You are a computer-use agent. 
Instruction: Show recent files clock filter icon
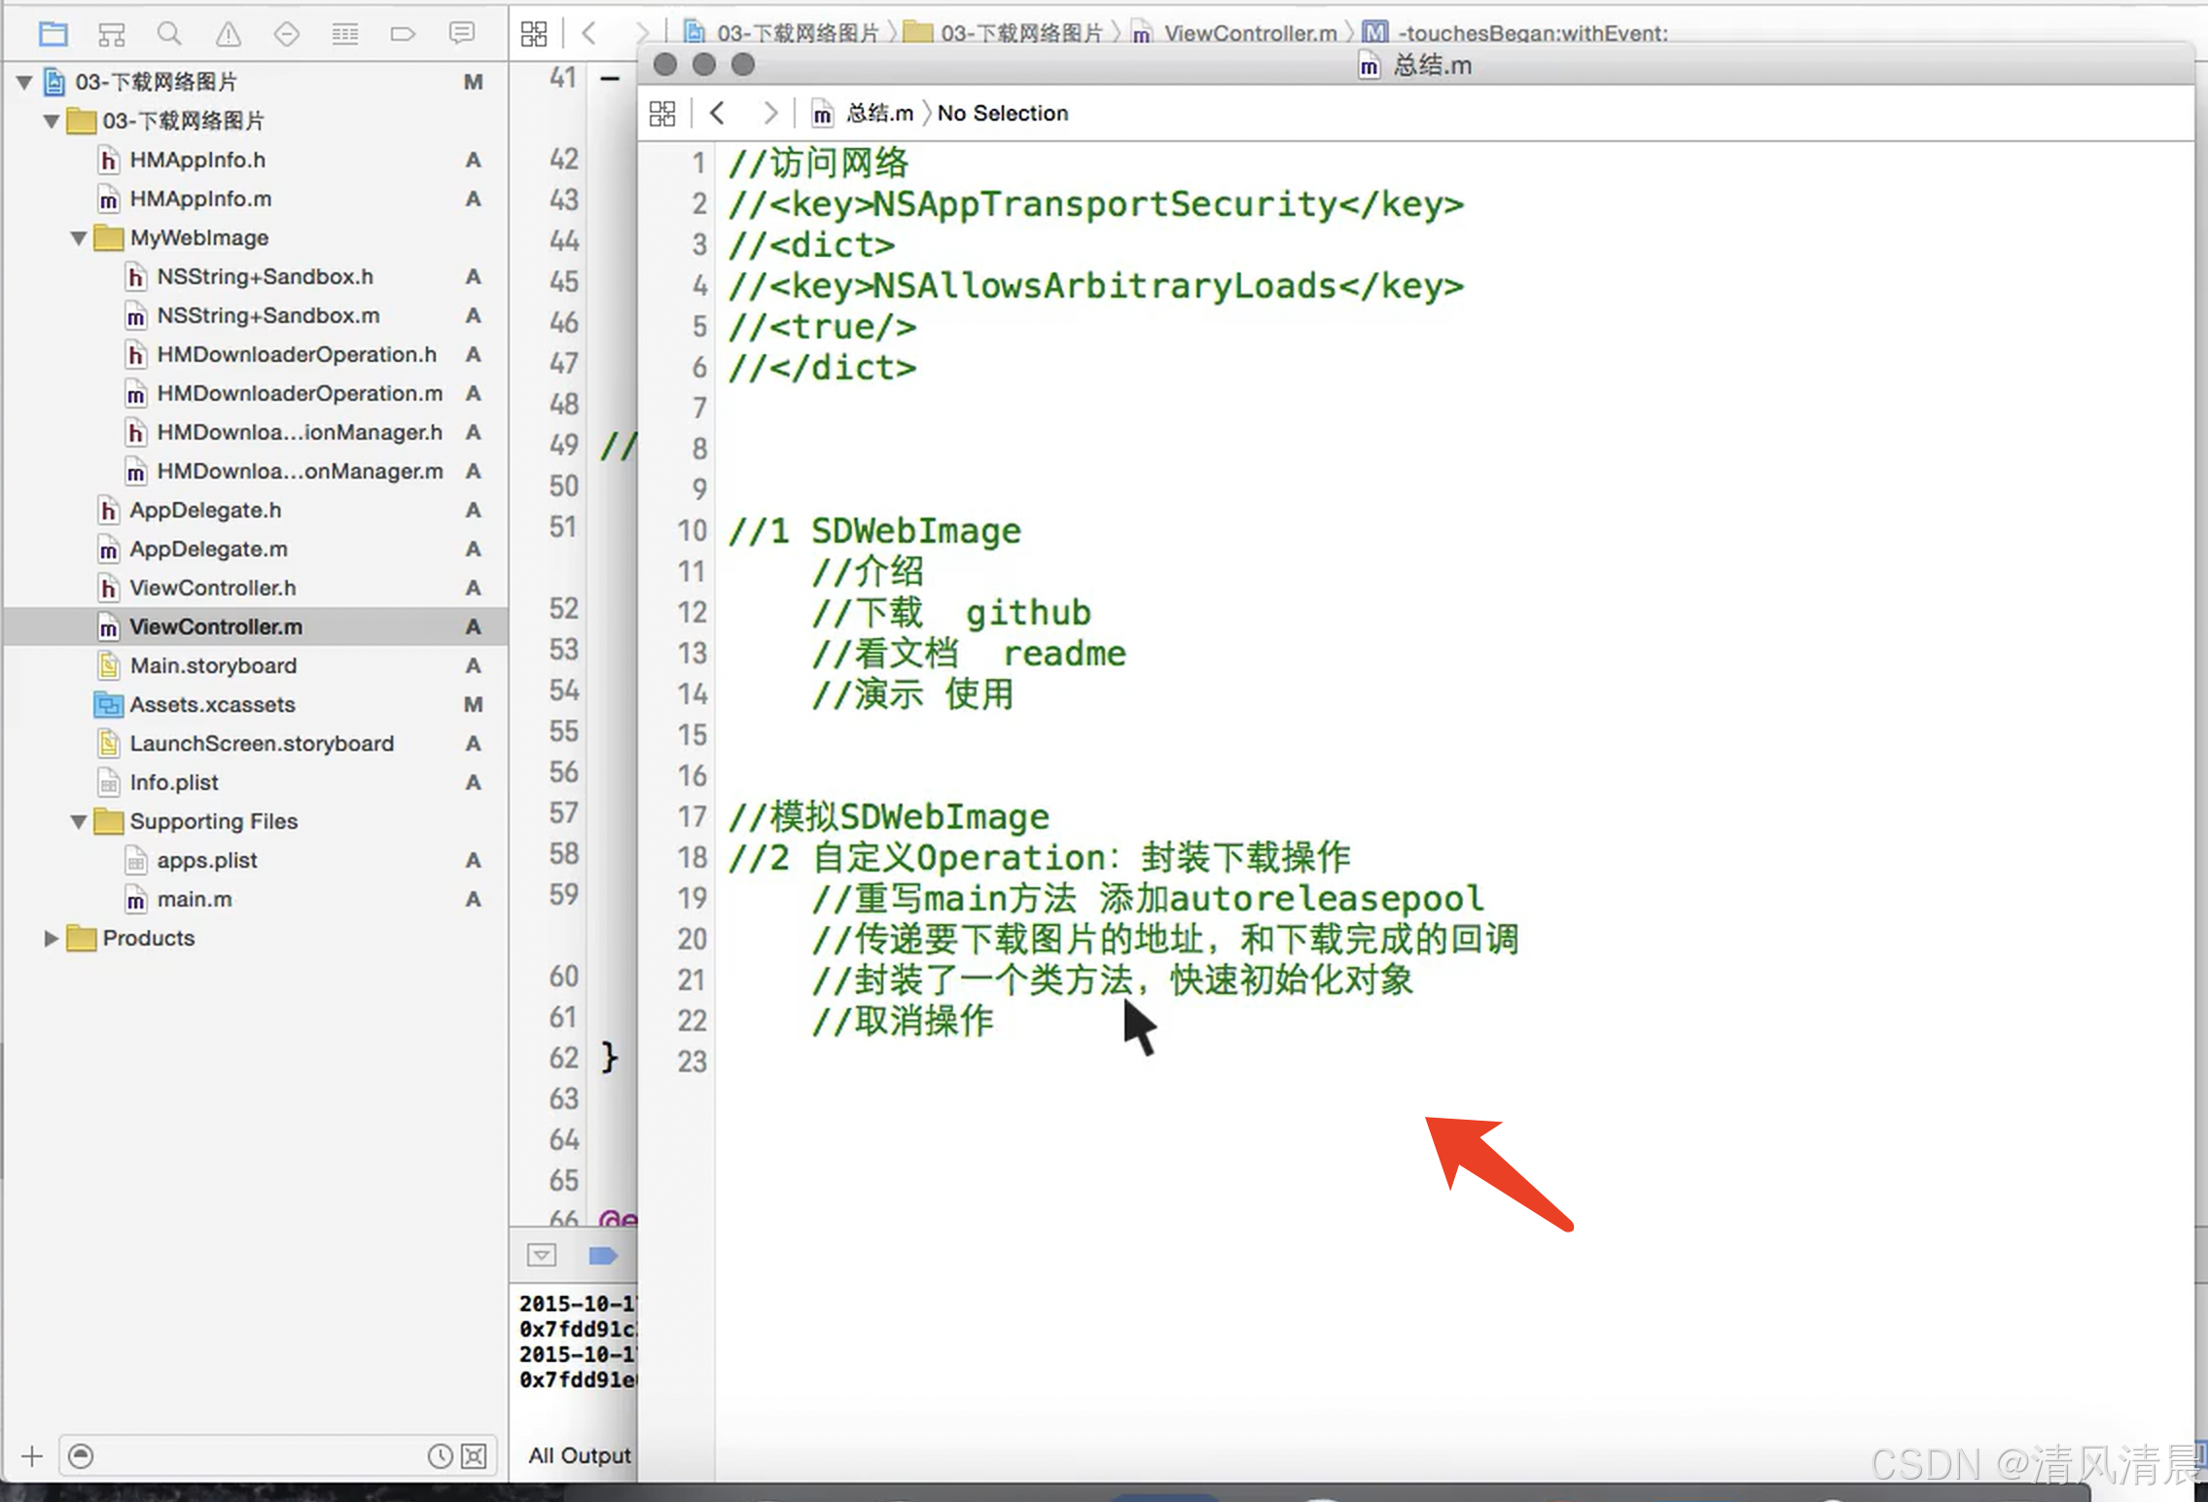[x=440, y=1456]
